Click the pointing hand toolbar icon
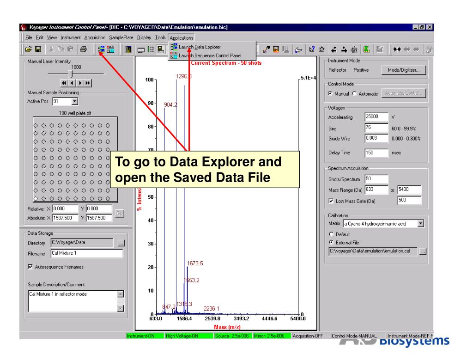The width and height of the screenshot is (473, 355). point(298,49)
